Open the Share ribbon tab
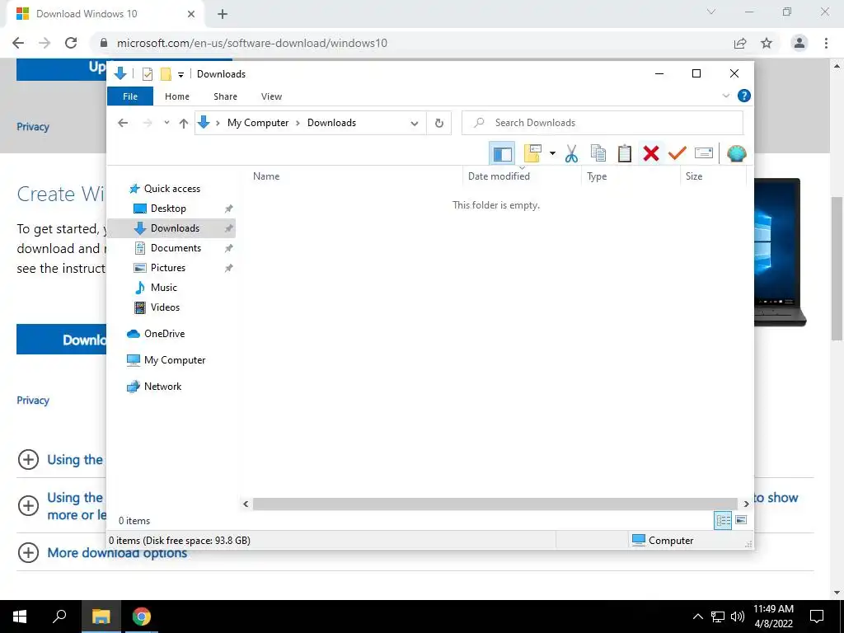The width and height of the screenshot is (844, 633). (x=225, y=96)
